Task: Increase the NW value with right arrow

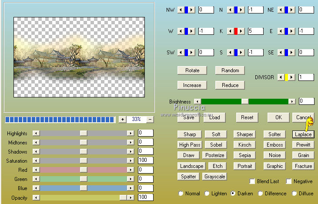Action: (x=192, y=10)
